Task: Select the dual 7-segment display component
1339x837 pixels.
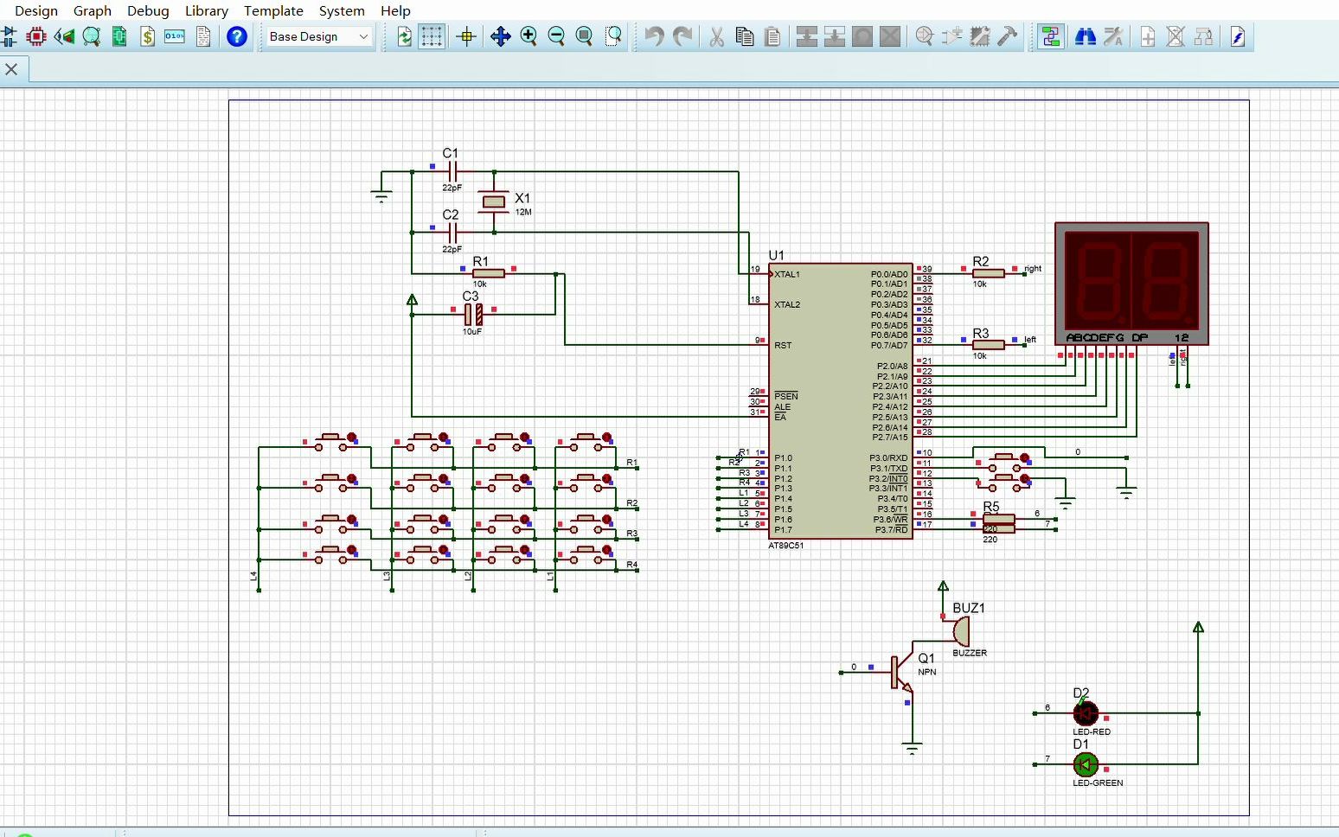Action: pos(1131,284)
